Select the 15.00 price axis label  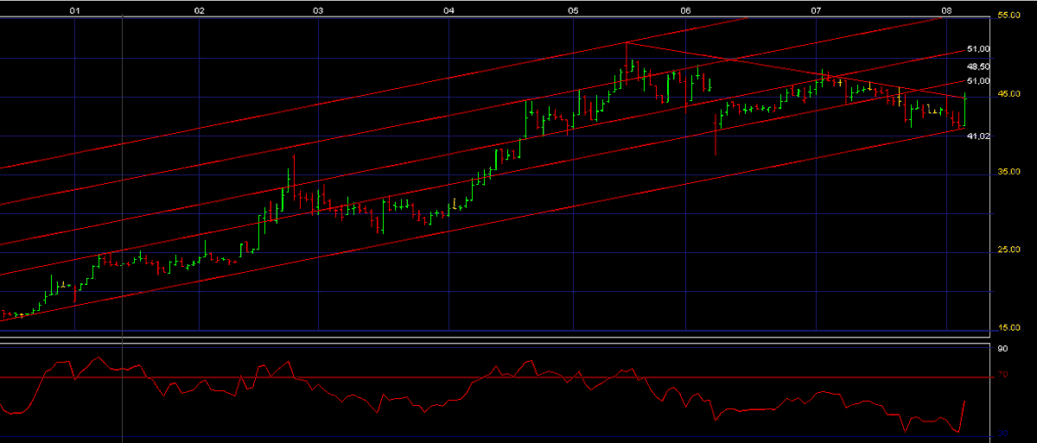tap(1008, 327)
